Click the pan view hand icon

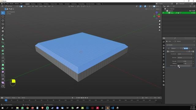pyautogui.click(x=160, y=24)
